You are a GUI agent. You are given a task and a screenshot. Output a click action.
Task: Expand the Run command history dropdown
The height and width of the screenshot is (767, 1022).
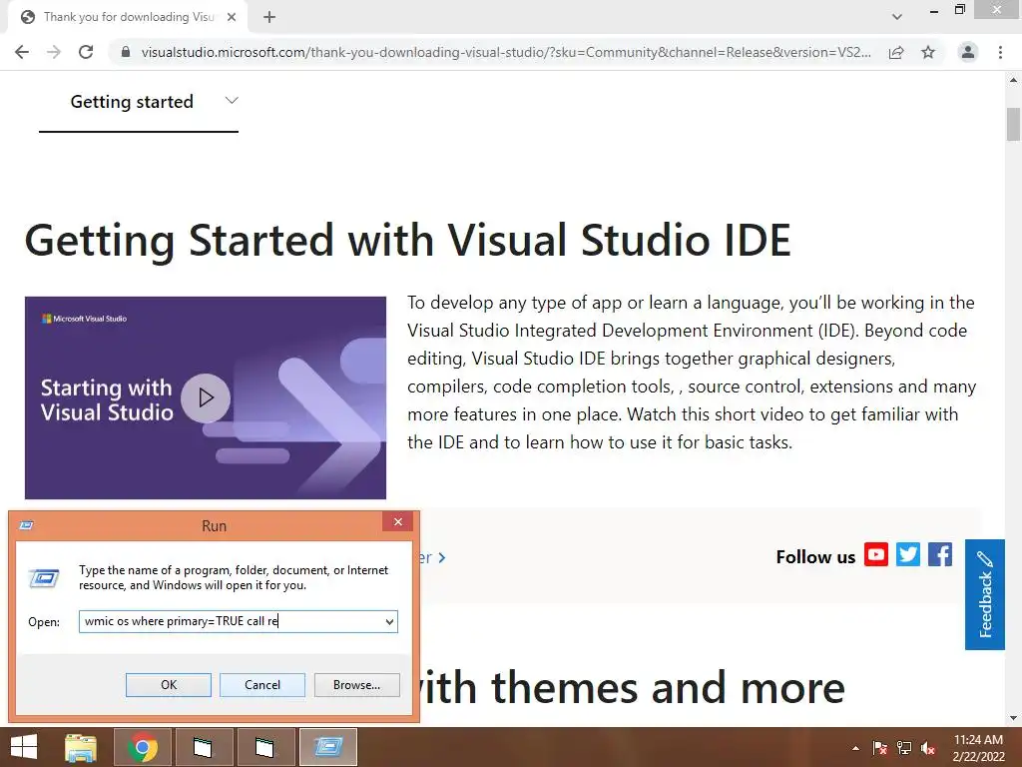pos(390,621)
